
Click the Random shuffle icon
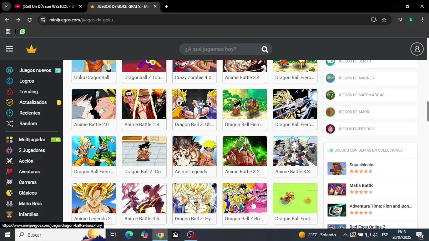10,124
